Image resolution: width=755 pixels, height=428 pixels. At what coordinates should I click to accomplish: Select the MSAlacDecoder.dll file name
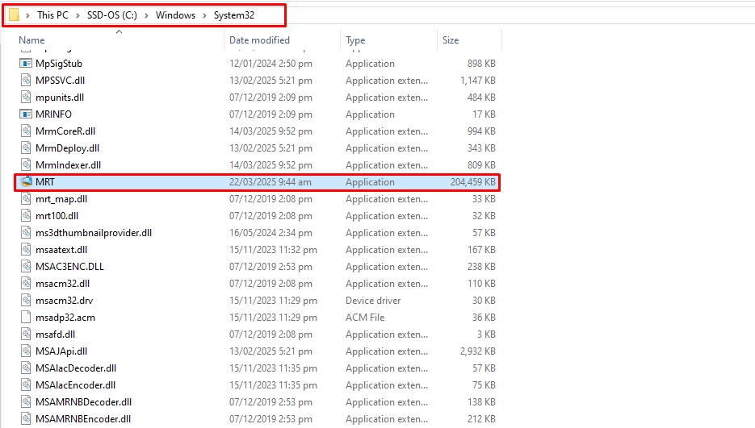click(76, 368)
